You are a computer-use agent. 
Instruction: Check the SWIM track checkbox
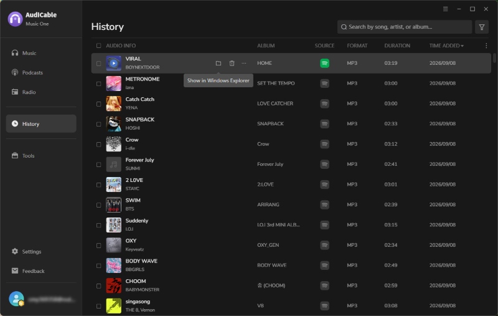click(98, 204)
